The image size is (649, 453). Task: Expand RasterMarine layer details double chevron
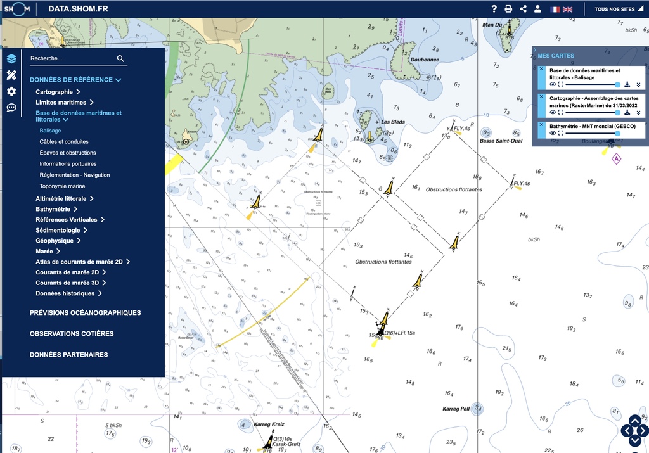click(x=639, y=113)
